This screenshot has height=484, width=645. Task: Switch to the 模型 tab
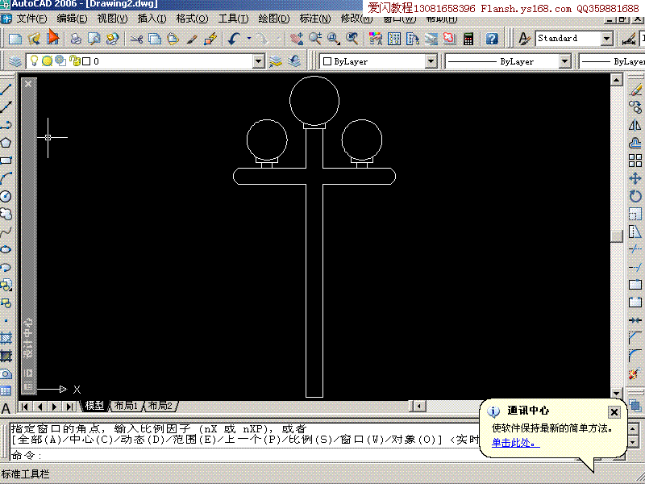pyautogui.click(x=94, y=406)
